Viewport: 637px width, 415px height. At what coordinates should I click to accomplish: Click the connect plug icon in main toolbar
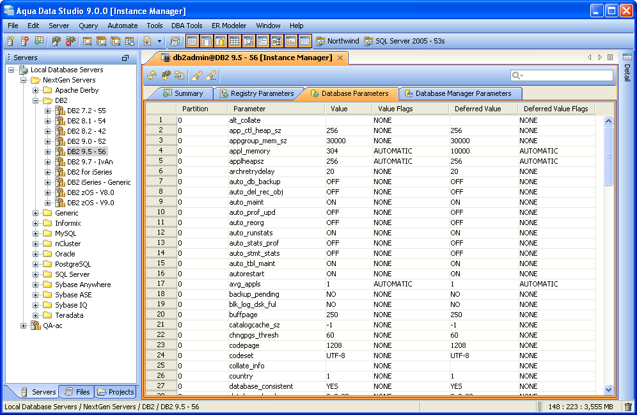coord(56,41)
